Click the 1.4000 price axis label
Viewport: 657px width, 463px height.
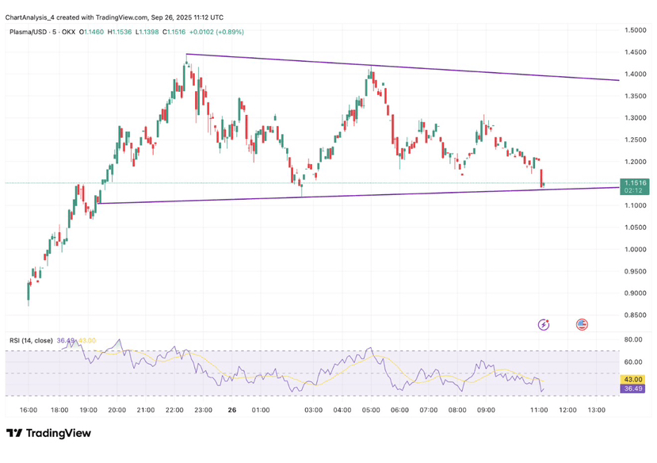[635, 75]
